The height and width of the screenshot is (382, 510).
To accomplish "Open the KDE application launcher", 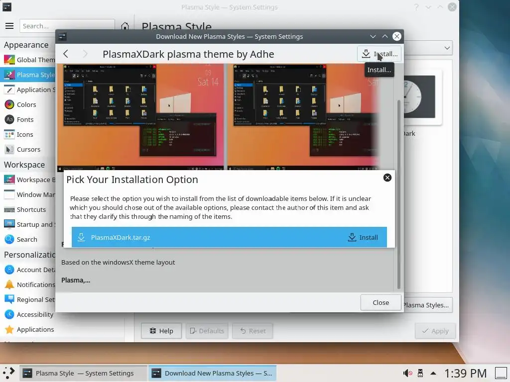I will click(9, 373).
